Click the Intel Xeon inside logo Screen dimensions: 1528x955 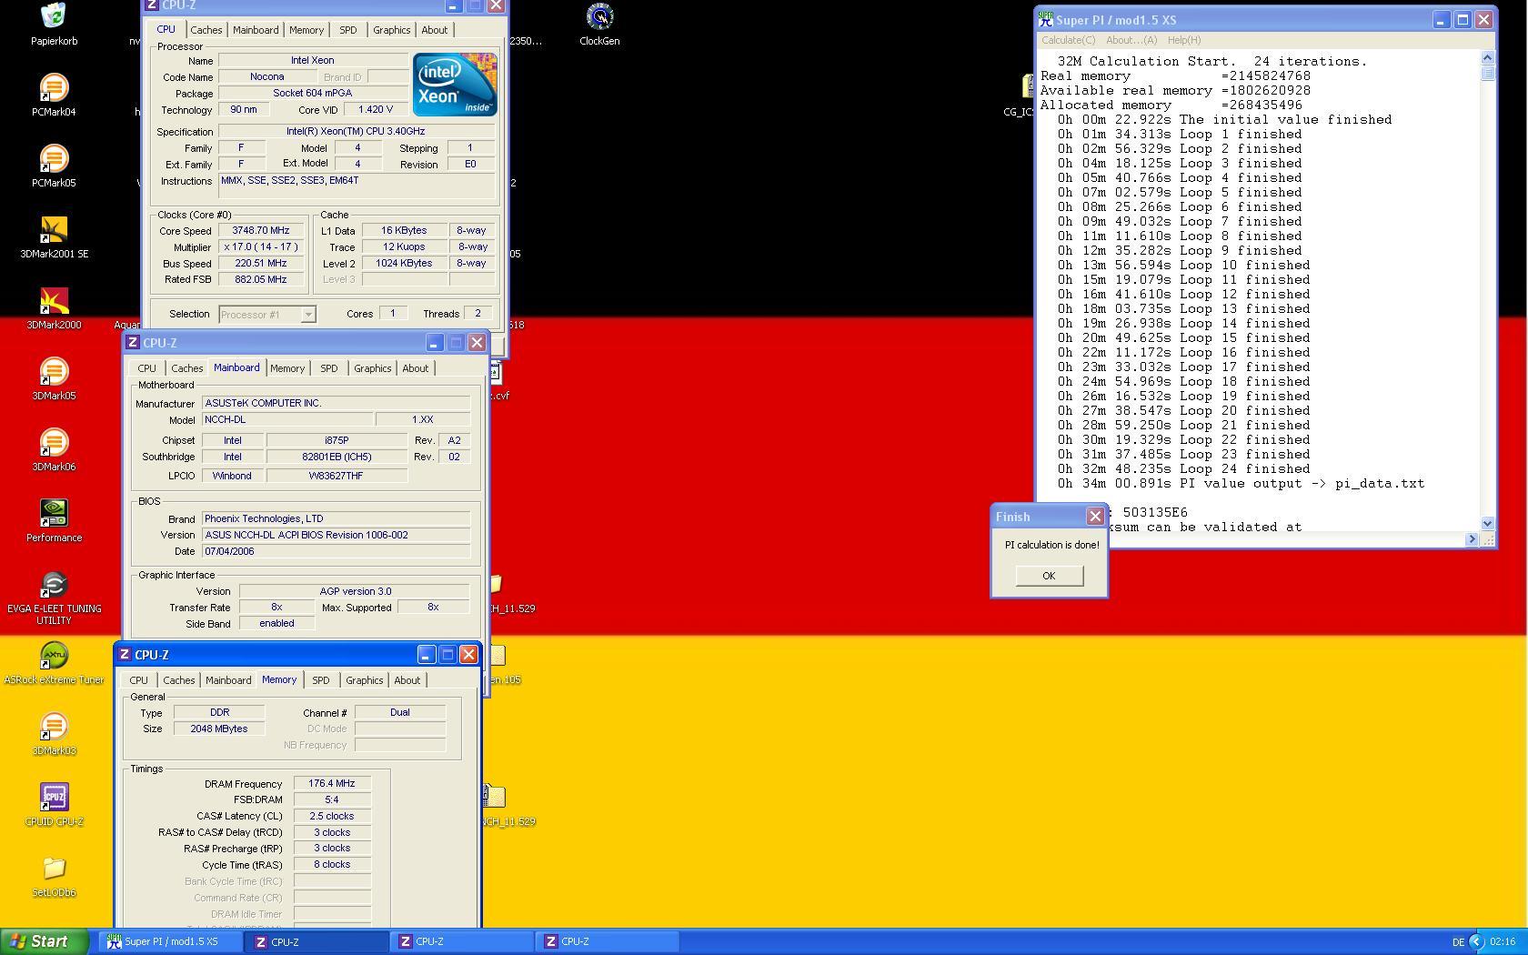455,84
